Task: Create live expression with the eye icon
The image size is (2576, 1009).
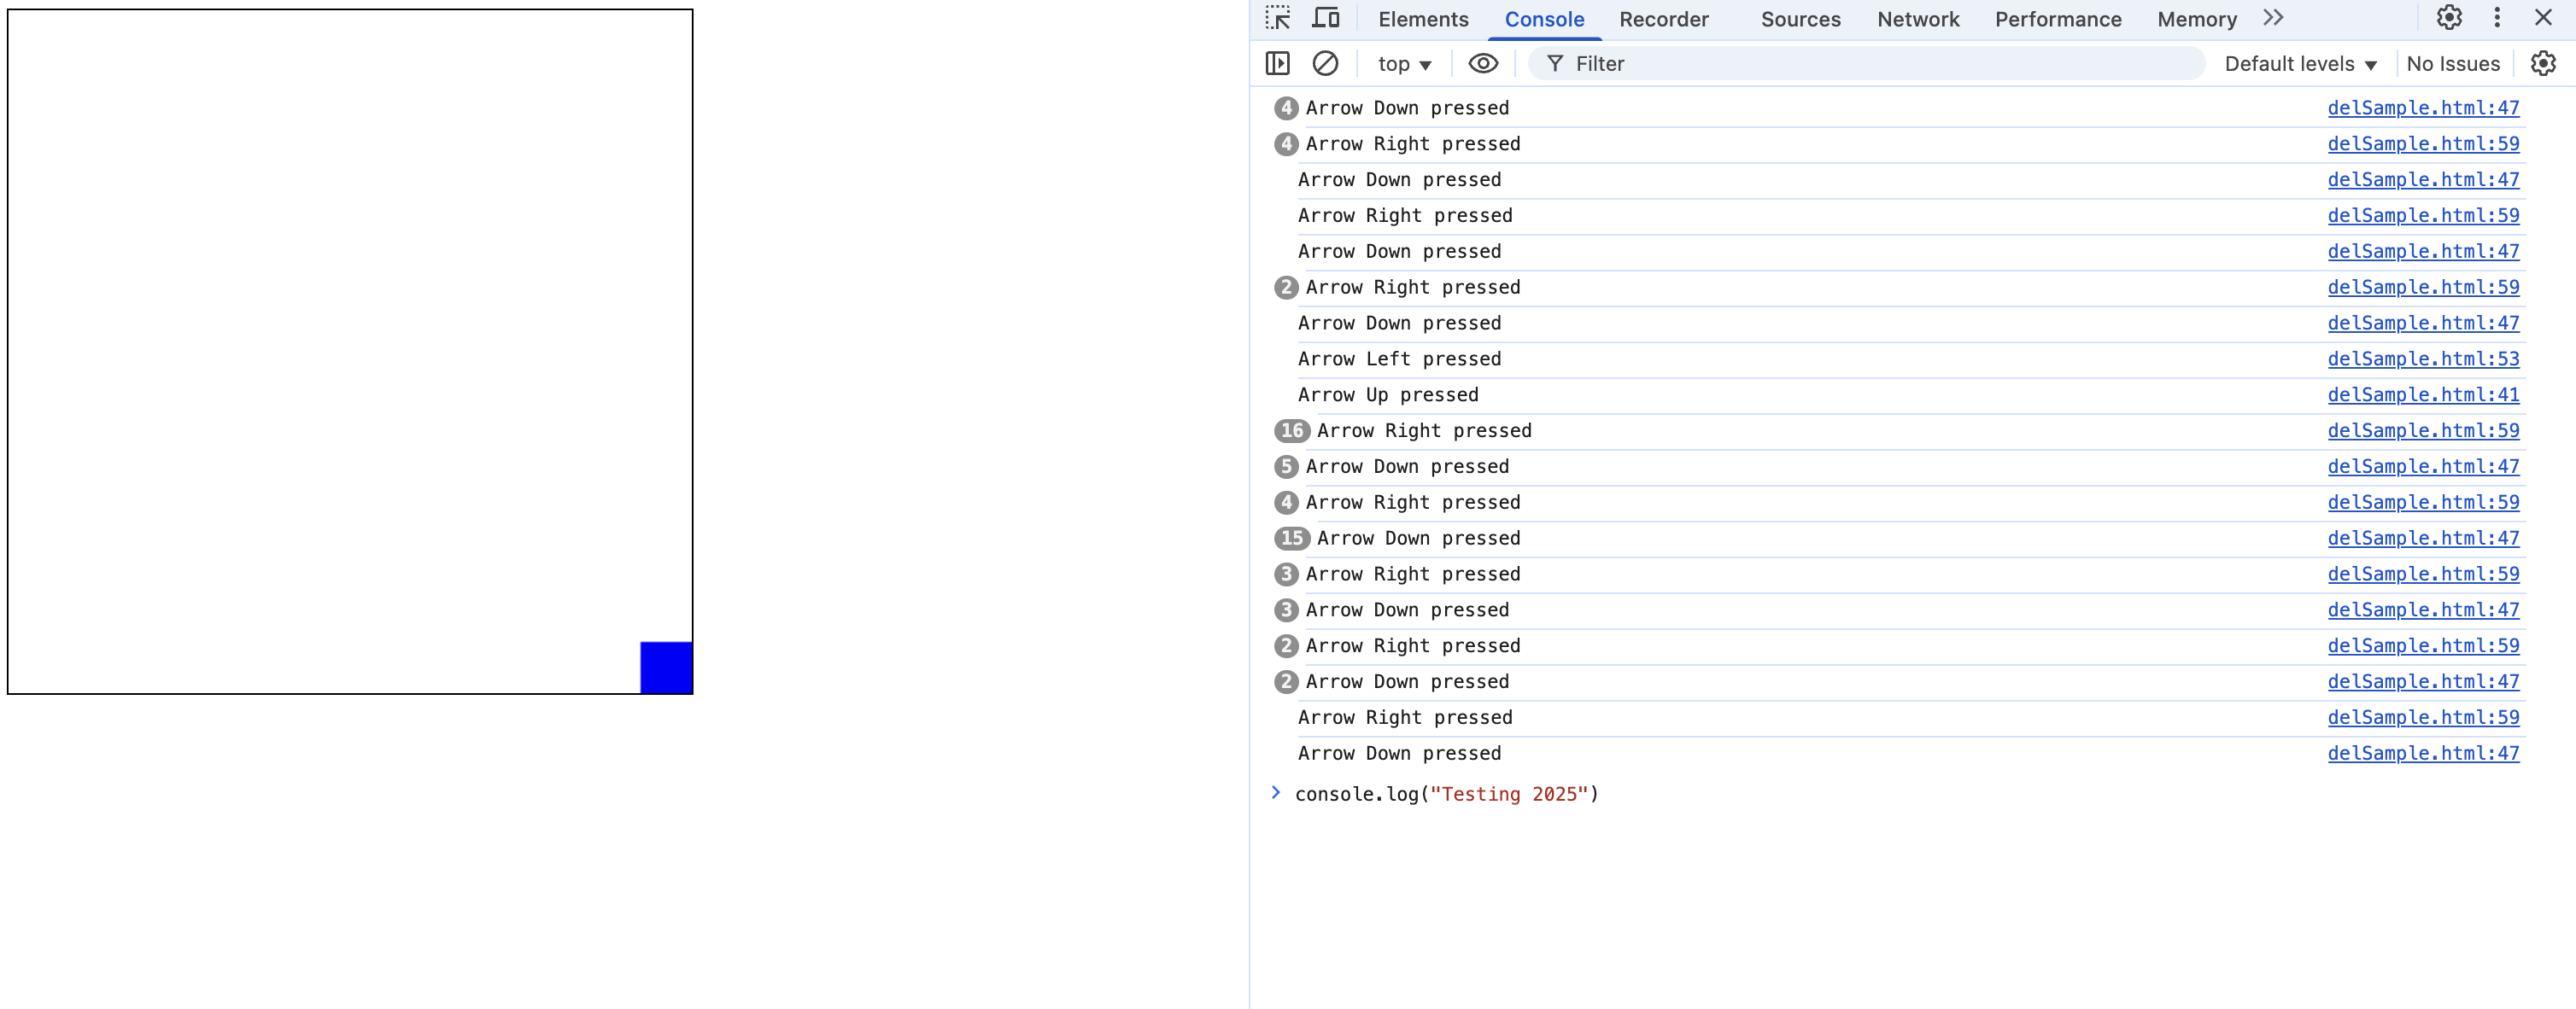Action: pyautogui.click(x=1483, y=64)
